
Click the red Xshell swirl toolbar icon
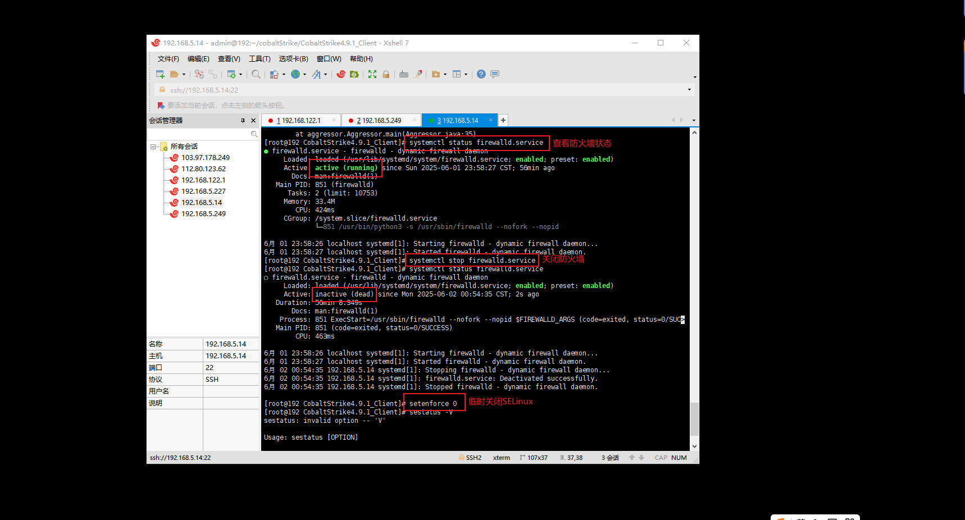[341, 74]
